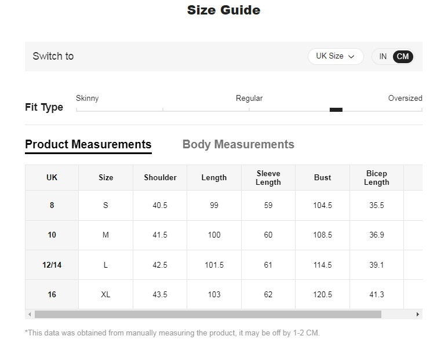Click the Shoulder column header

coord(160,178)
